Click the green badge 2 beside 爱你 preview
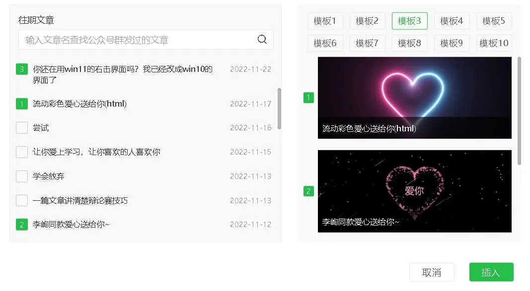530x291 pixels. (308, 191)
